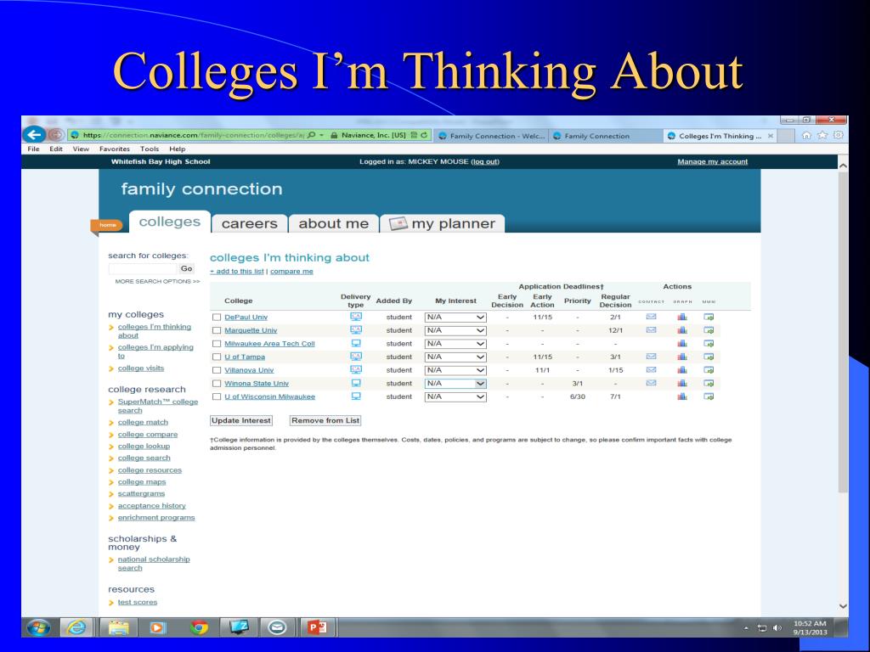Click the browser home icon
Viewport: 870px width, 652px height.
pyautogui.click(x=806, y=135)
